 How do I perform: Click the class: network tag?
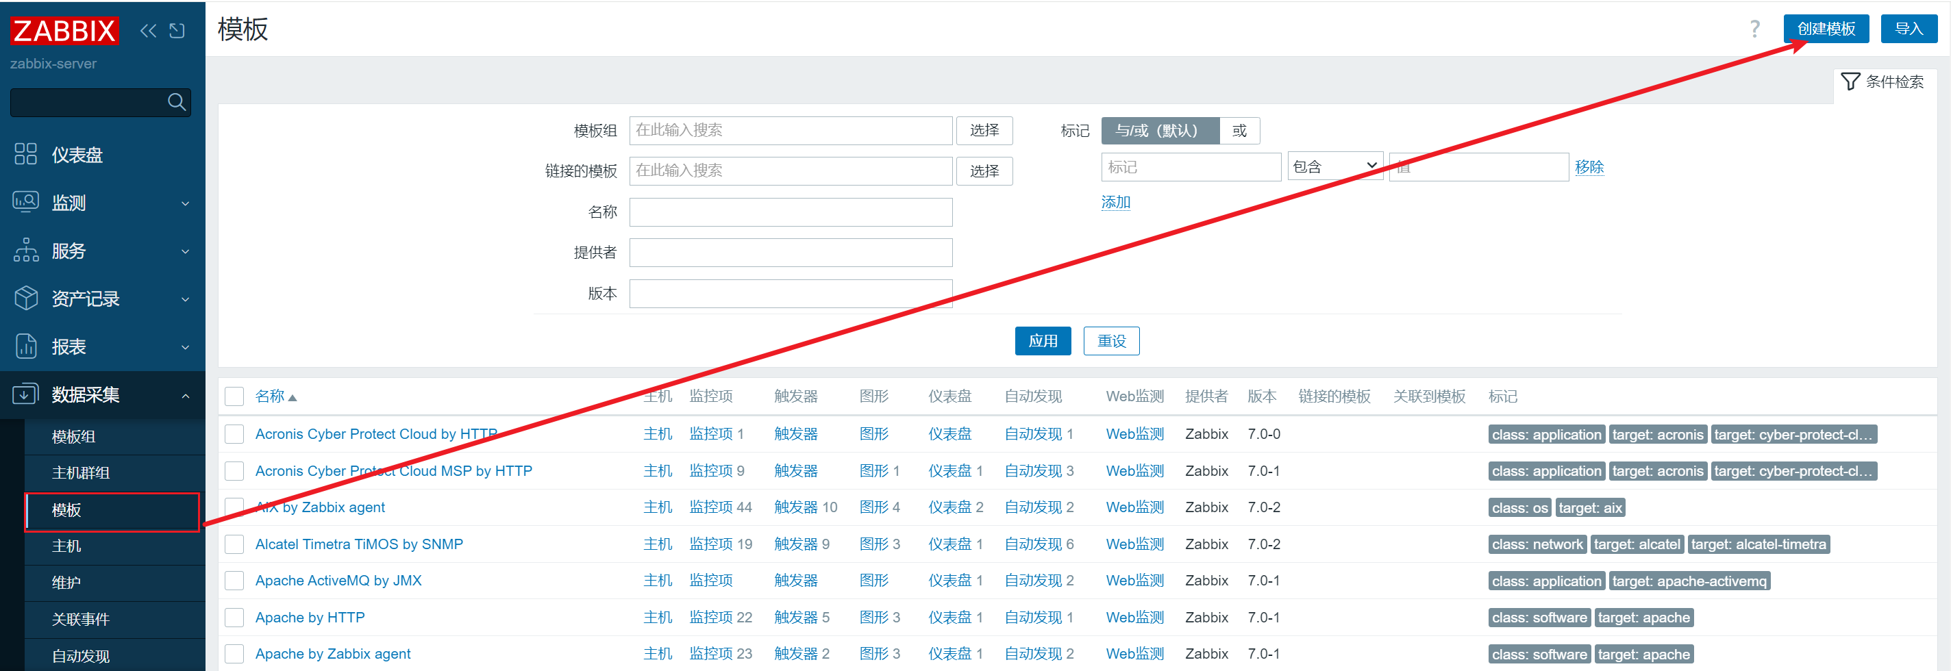1537,544
